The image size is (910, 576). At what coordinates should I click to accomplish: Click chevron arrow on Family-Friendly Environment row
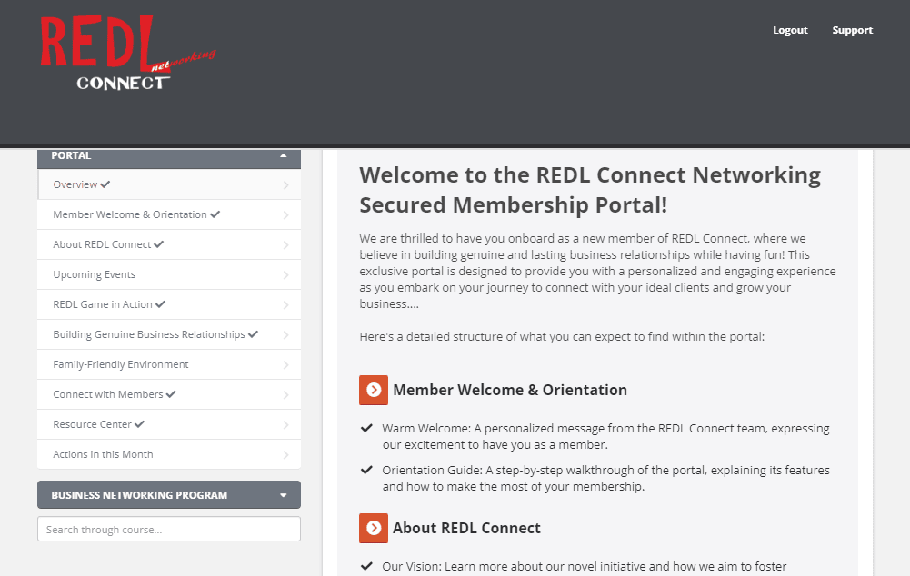286,365
